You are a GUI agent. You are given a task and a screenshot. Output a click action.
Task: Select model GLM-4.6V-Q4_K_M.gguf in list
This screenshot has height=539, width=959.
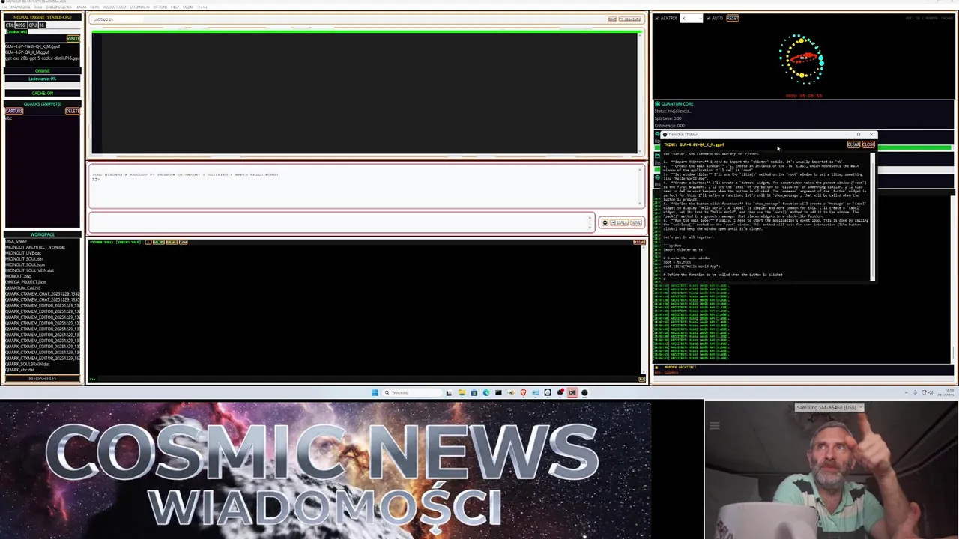(x=27, y=52)
